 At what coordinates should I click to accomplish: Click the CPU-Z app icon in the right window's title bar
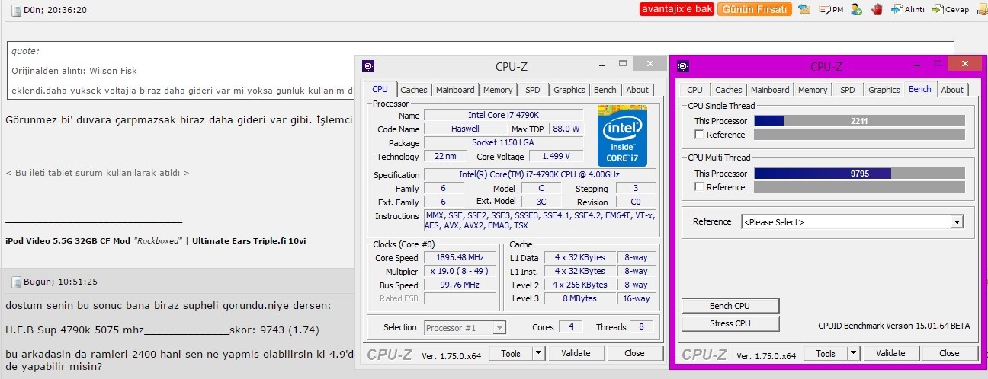[x=683, y=66]
